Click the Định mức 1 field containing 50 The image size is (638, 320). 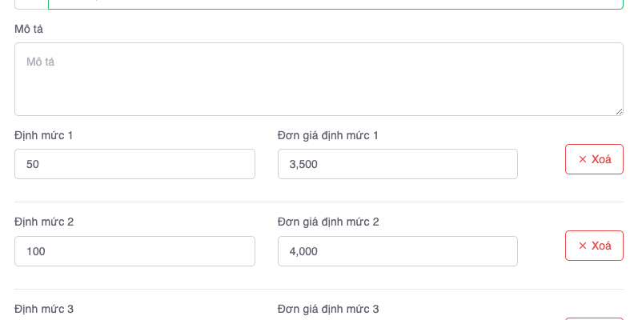134,164
